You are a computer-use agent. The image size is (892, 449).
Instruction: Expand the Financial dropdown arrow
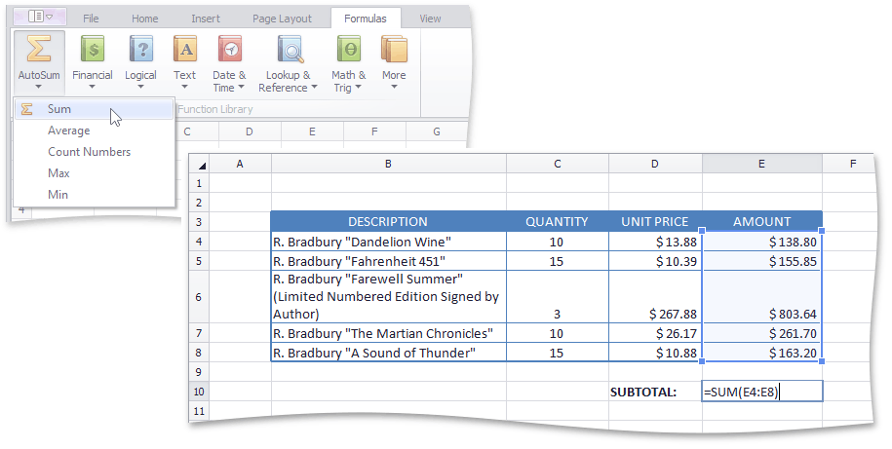[x=92, y=87]
